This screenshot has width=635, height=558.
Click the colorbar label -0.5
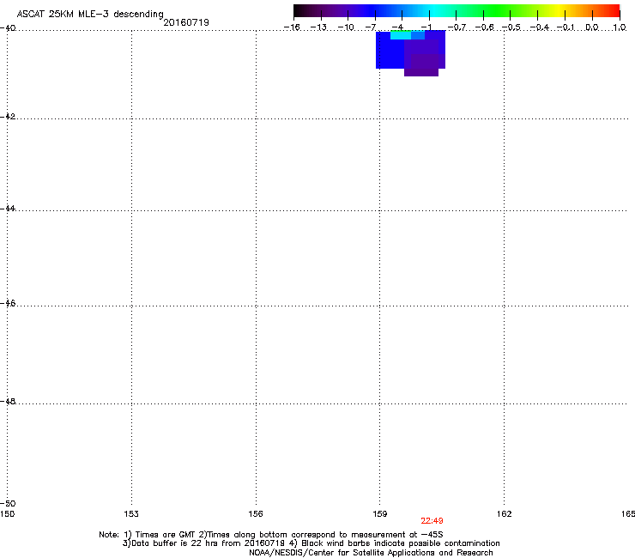point(511,27)
